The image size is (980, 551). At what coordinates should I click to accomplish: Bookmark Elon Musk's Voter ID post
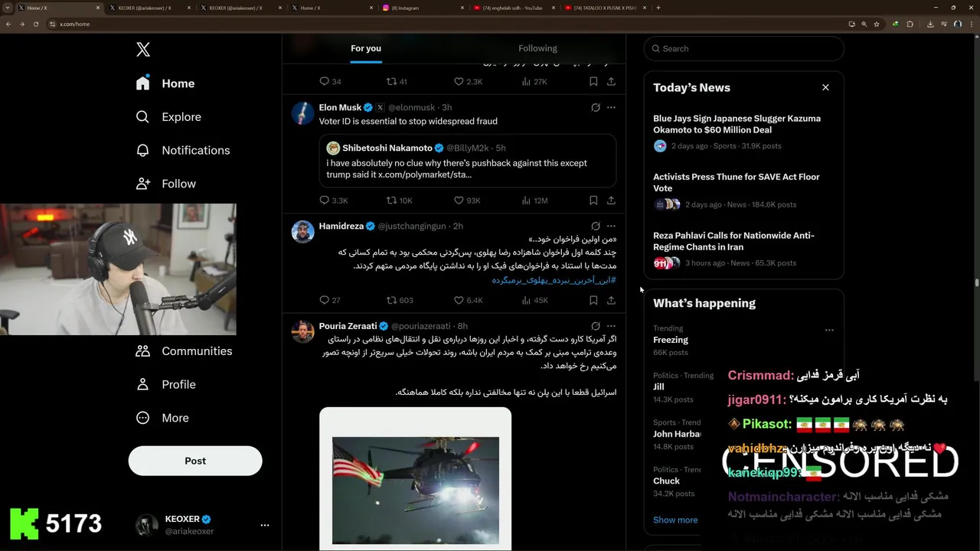[593, 201]
